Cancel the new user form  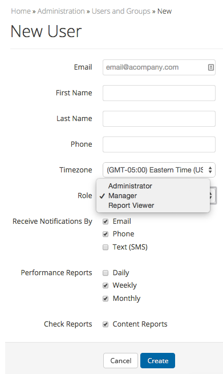(120, 361)
